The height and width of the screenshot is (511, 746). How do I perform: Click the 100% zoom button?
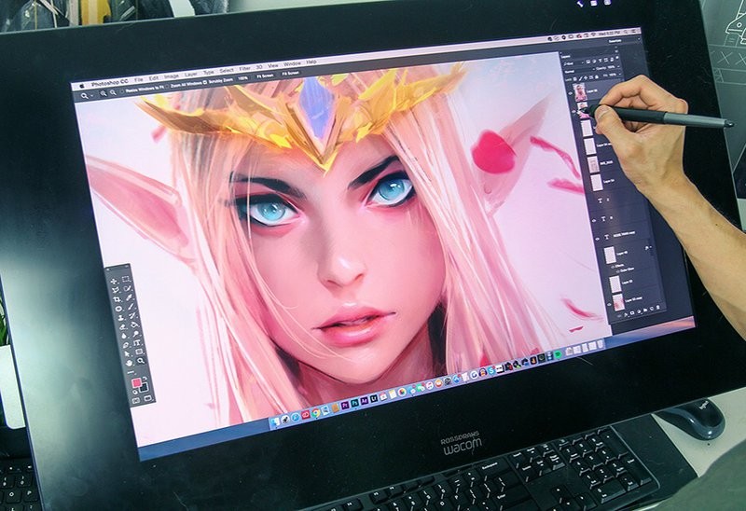(x=243, y=78)
